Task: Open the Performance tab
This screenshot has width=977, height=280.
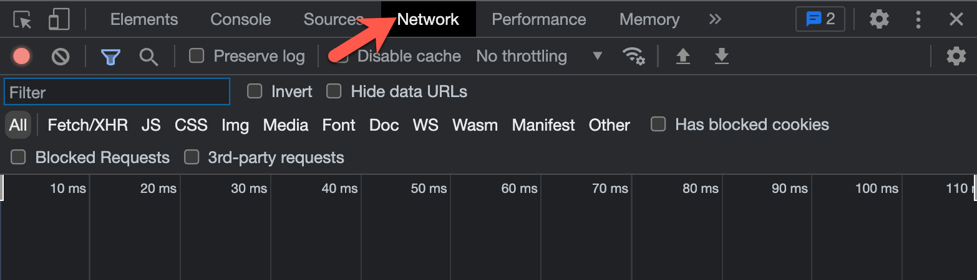Action: [539, 20]
